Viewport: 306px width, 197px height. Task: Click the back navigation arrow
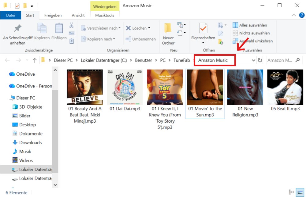point(7,60)
